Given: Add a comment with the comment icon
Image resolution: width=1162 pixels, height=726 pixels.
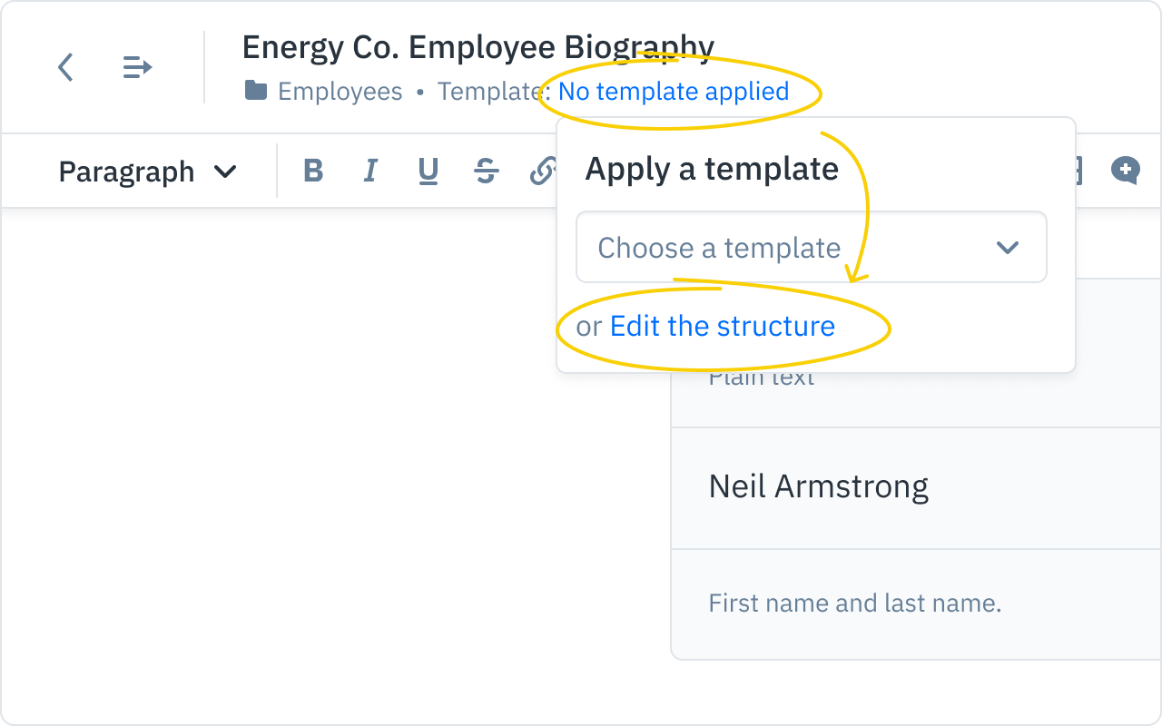Looking at the screenshot, I should point(1126,170).
